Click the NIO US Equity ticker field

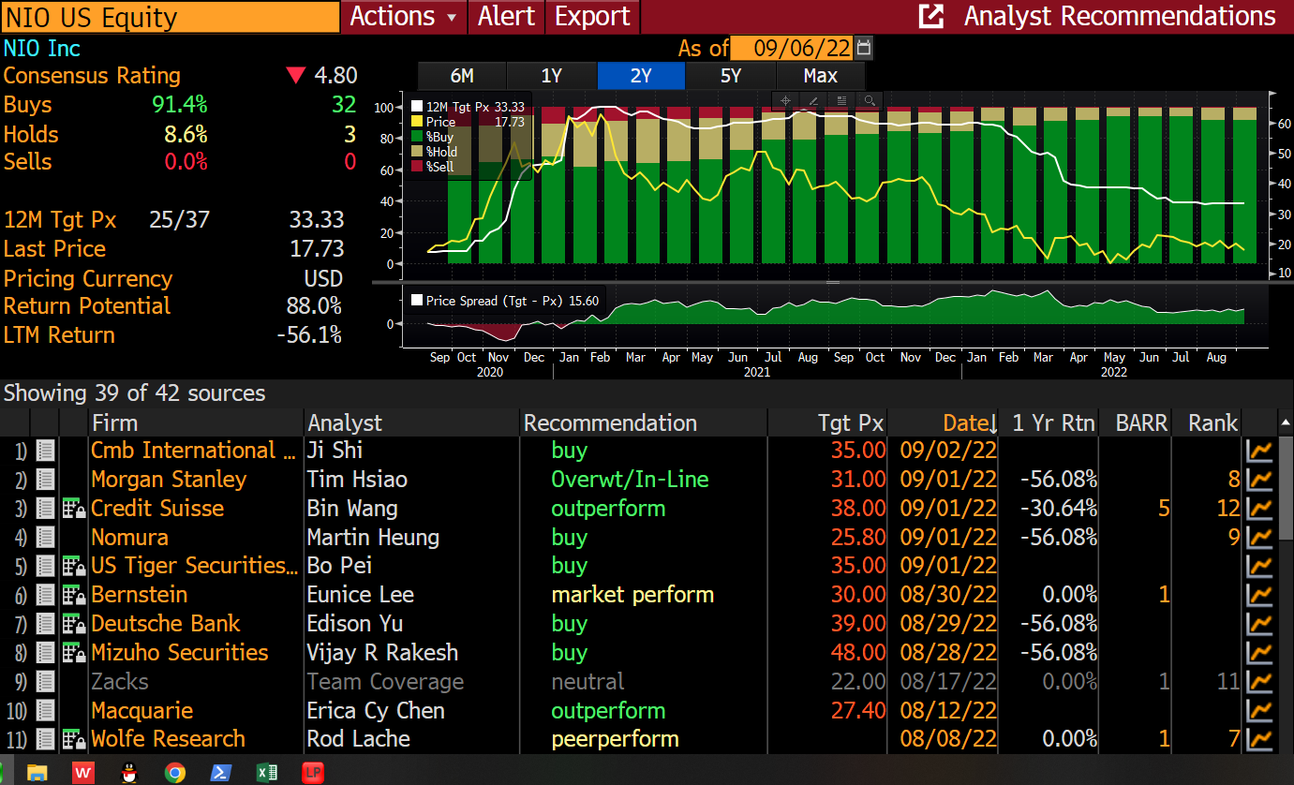[x=171, y=17]
